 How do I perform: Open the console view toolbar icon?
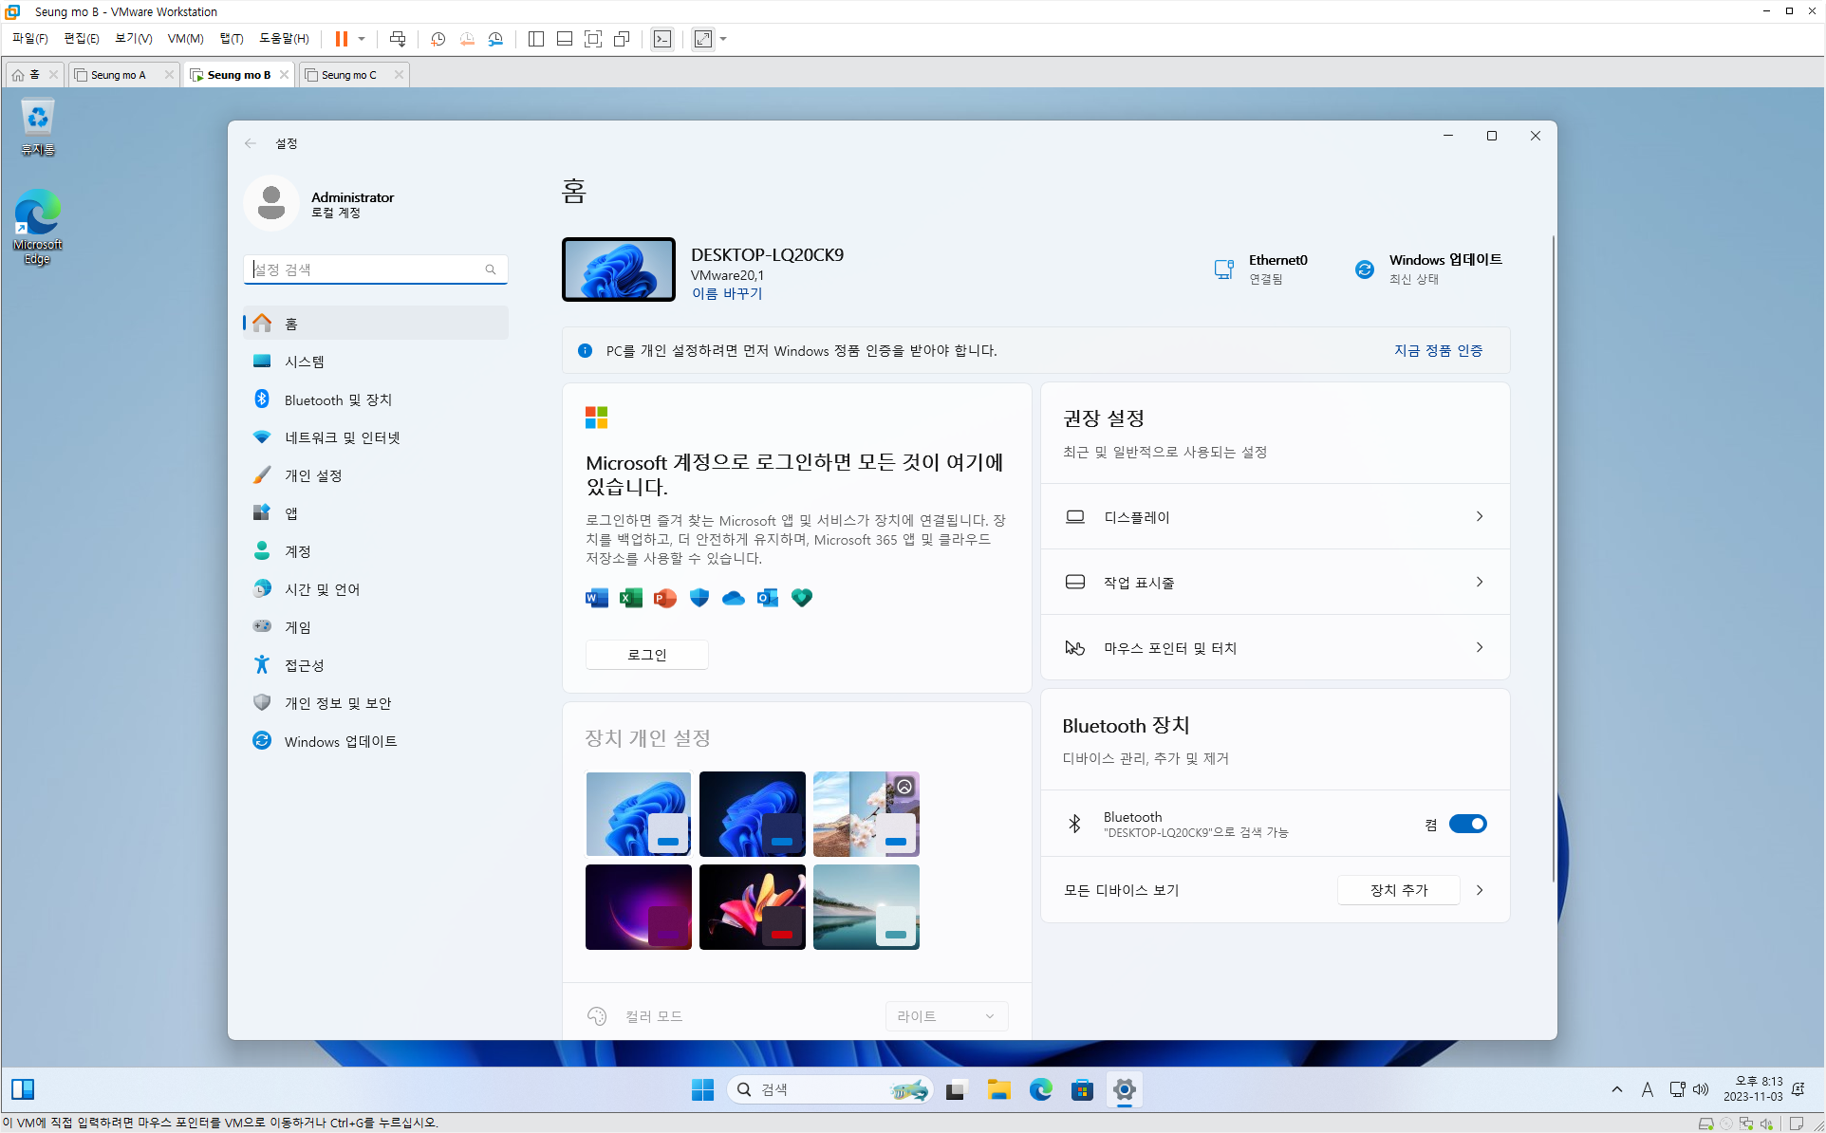tap(662, 39)
